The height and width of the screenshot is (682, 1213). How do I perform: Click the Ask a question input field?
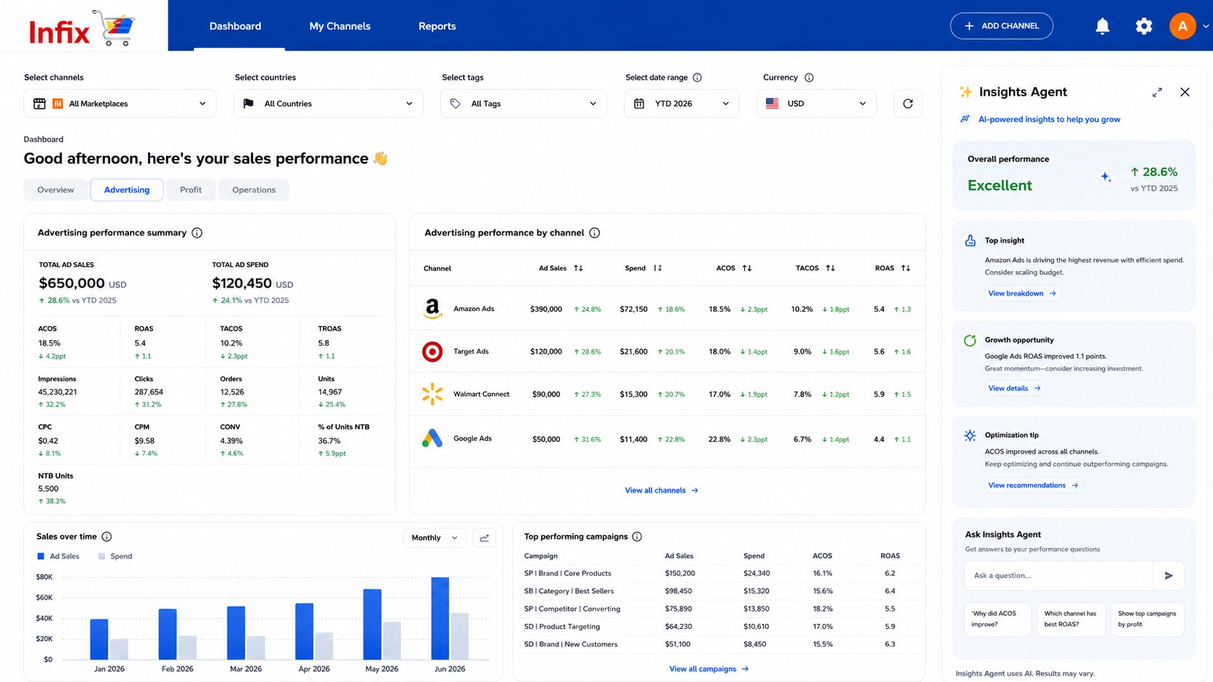[x=1058, y=575]
